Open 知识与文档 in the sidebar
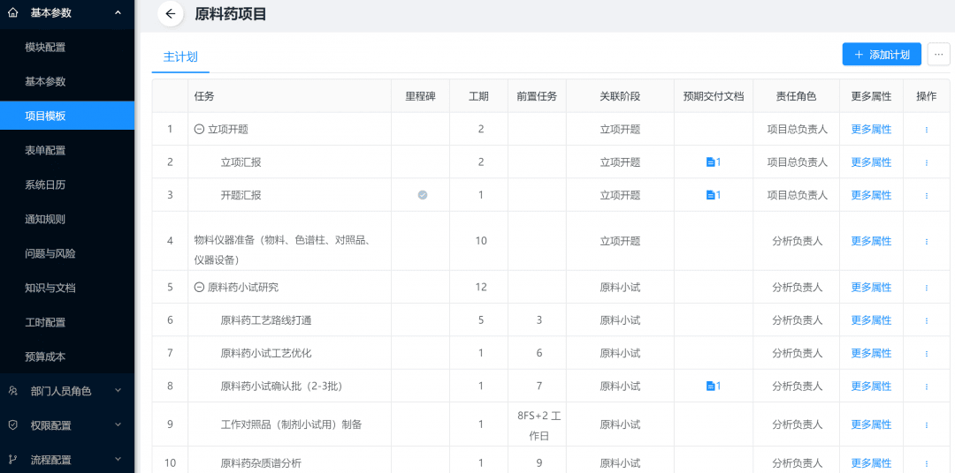This screenshot has width=955, height=473. click(67, 288)
